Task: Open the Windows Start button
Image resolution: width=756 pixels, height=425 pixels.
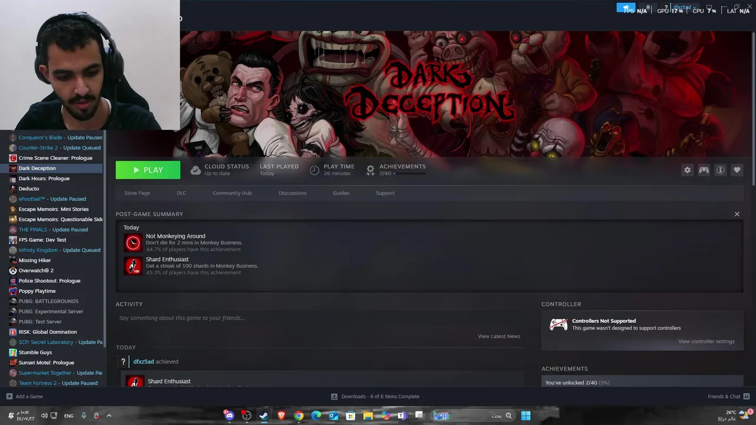Action: tap(526, 416)
